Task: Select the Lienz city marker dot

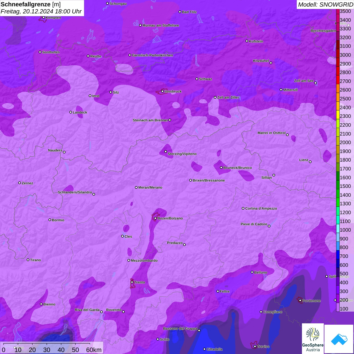Action: (310, 162)
